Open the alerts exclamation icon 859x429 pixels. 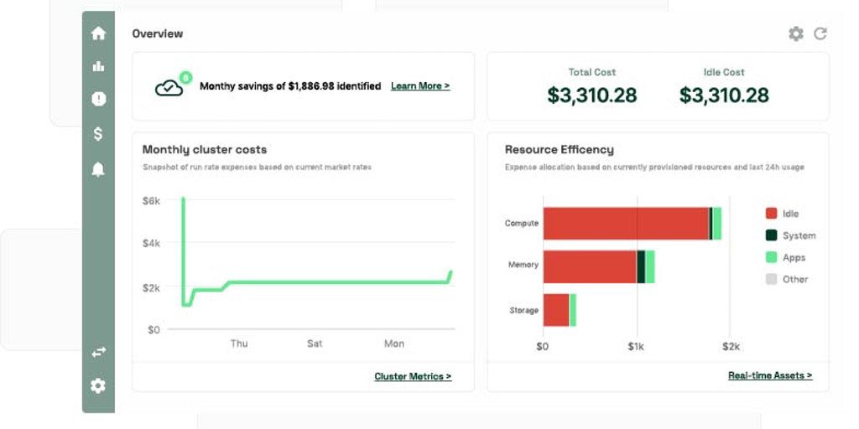tap(98, 99)
